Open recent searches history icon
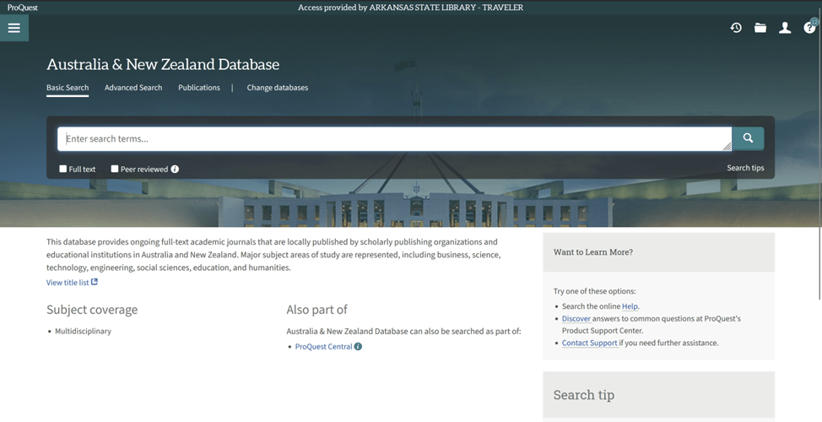This screenshot has height=422, width=822. 736,28
